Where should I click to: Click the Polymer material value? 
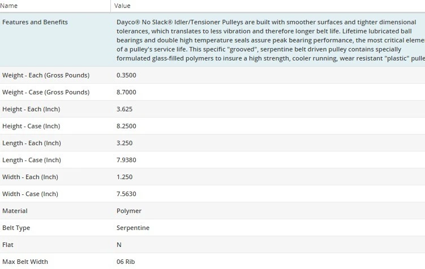pyautogui.click(x=128, y=211)
